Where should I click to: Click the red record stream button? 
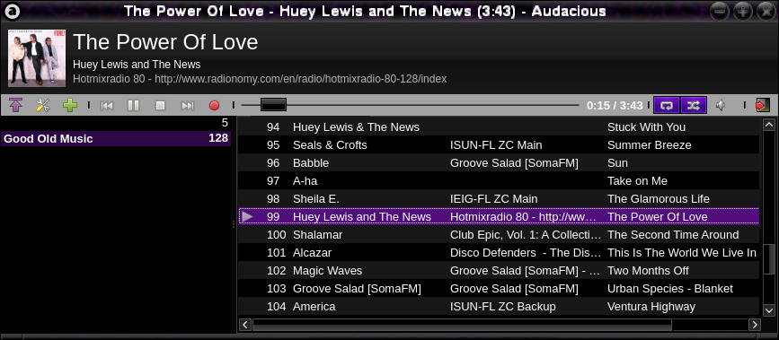click(x=214, y=105)
